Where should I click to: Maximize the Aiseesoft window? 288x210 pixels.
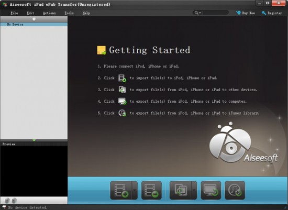pos(268,3)
